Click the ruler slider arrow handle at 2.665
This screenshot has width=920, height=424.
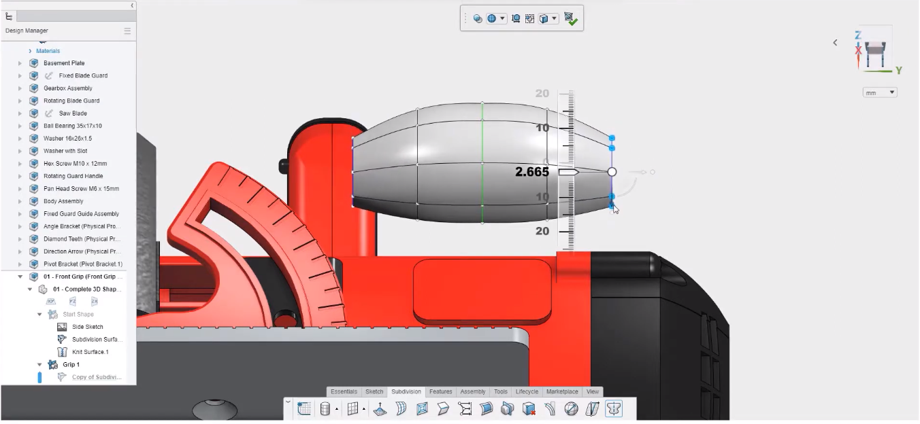(568, 173)
